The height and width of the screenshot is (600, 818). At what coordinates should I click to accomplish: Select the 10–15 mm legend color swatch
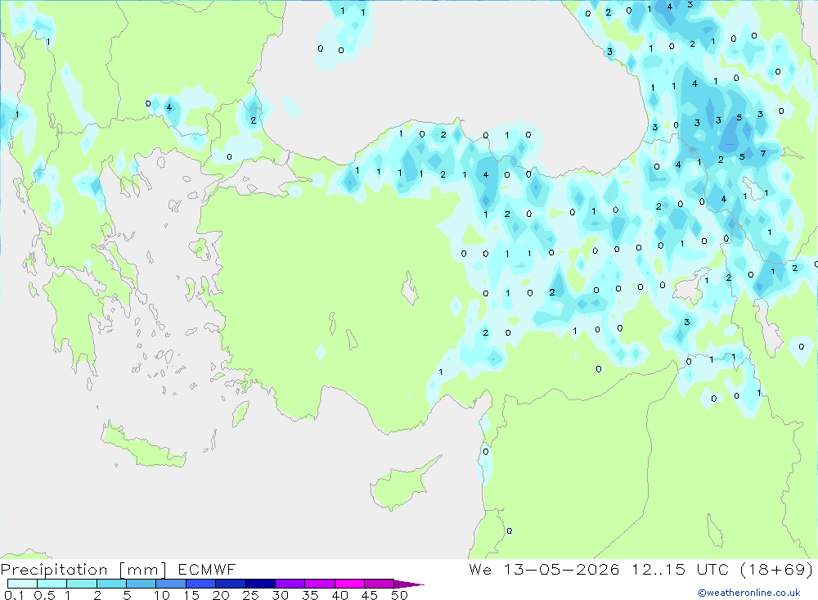coord(171,584)
